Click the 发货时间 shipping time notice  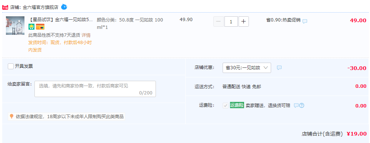click(x=60, y=46)
